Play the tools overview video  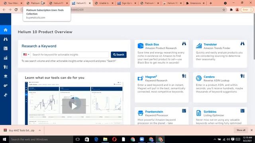74,106
